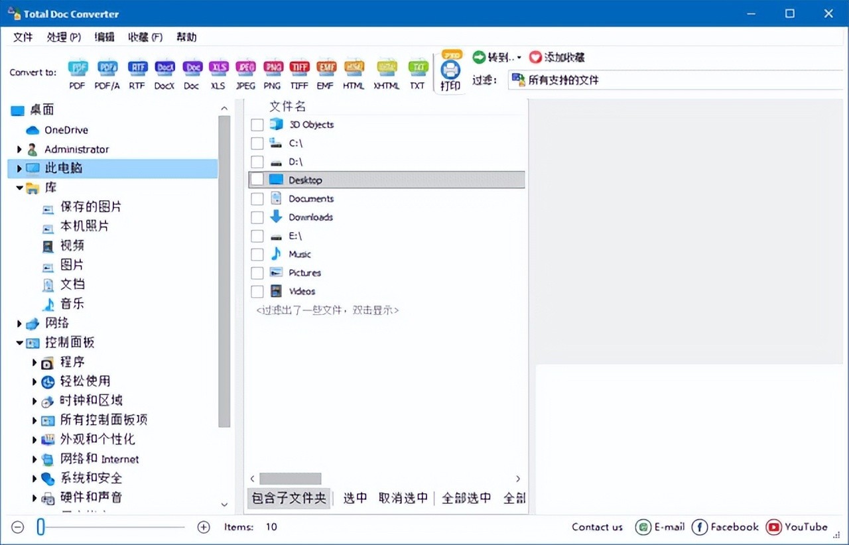The height and width of the screenshot is (545, 849).
Task: Check the Downloads checkbox
Action: (257, 217)
